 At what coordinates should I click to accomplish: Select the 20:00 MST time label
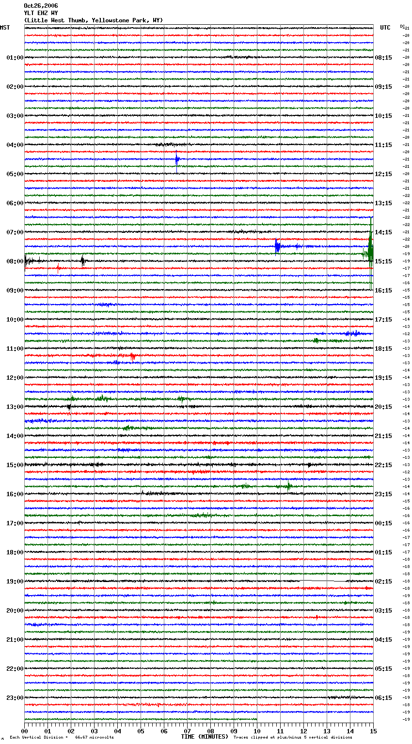point(15,611)
